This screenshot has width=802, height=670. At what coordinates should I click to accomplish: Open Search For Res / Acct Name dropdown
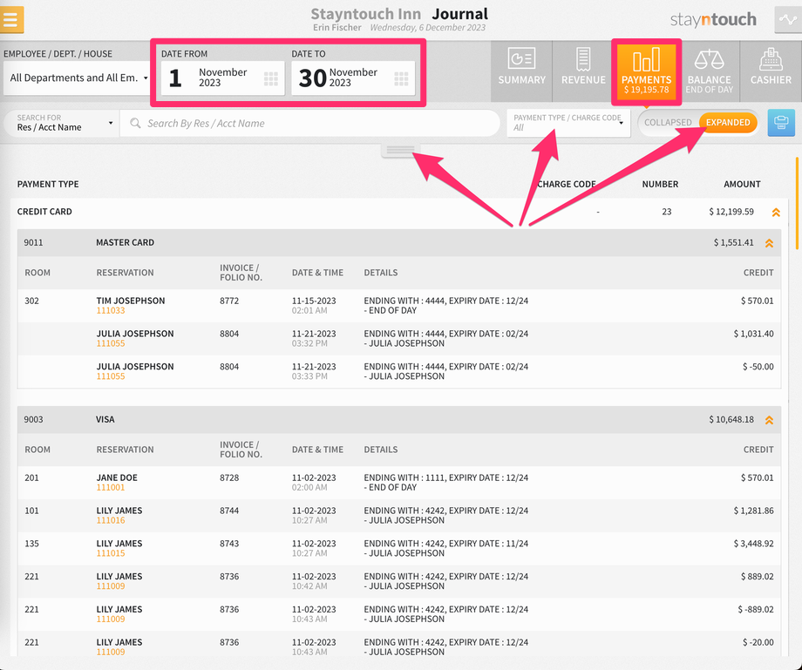(x=61, y=123)
